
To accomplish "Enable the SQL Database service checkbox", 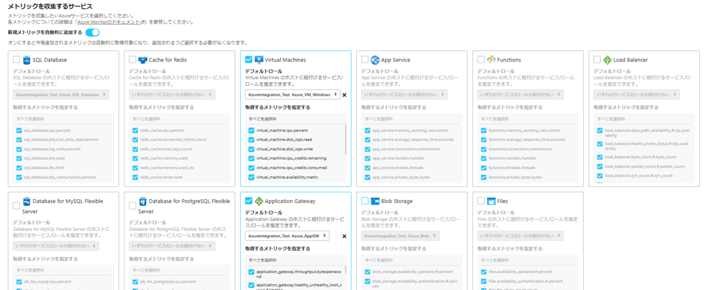I will [16, 59].
